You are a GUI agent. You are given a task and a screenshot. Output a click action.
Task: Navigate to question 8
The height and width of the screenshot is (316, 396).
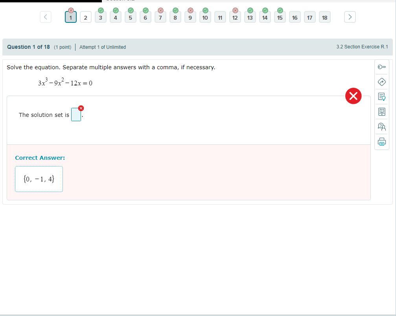click(175, 17)
